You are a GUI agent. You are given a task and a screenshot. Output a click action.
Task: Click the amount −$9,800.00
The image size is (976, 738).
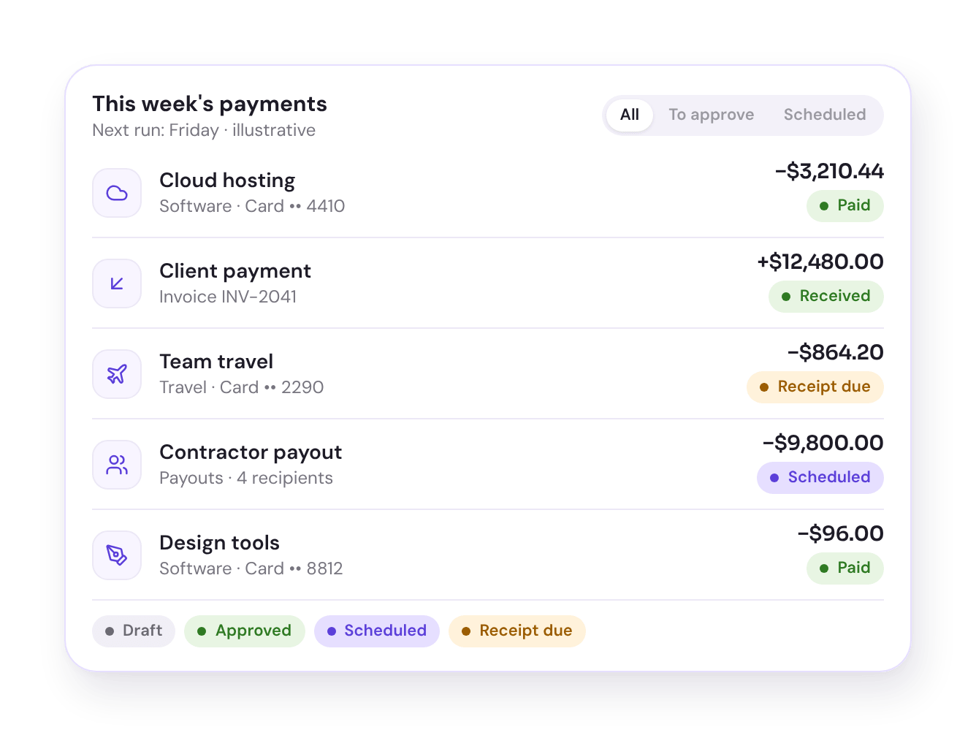point(823,443)
